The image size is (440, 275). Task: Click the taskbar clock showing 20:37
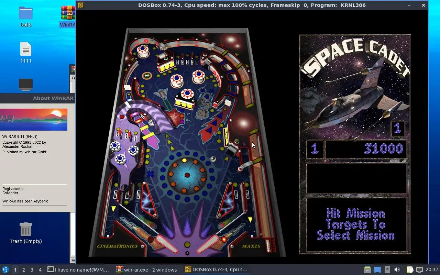pyautogui.click(x=432, y=270)
